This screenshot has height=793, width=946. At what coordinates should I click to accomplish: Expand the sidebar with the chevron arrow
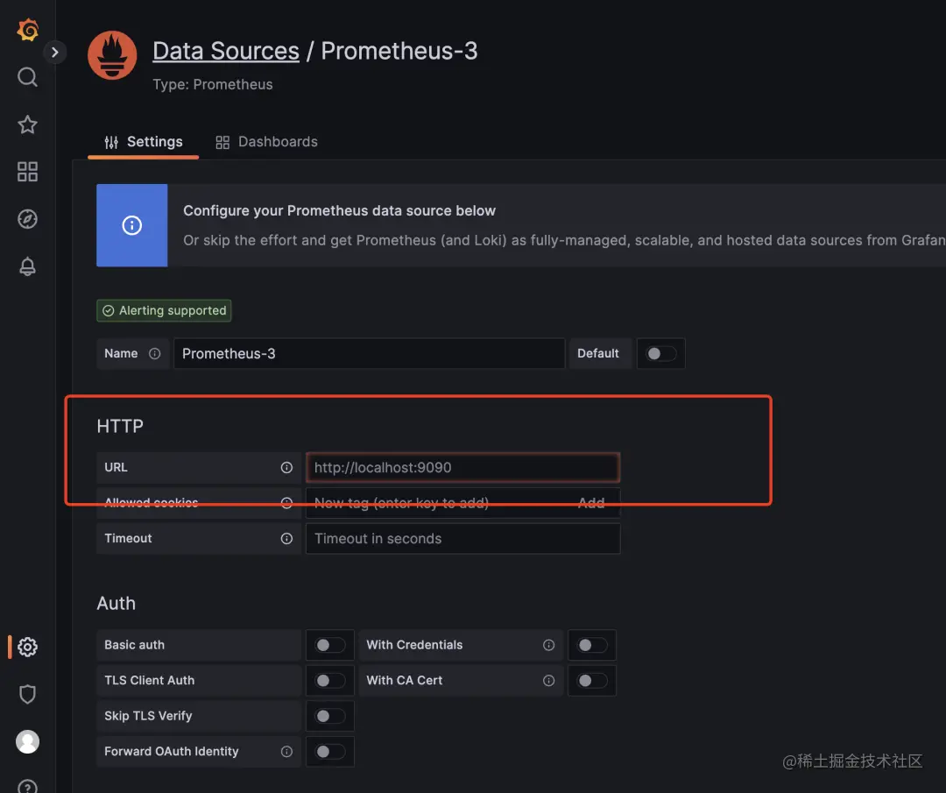click(x=55, y=53)
